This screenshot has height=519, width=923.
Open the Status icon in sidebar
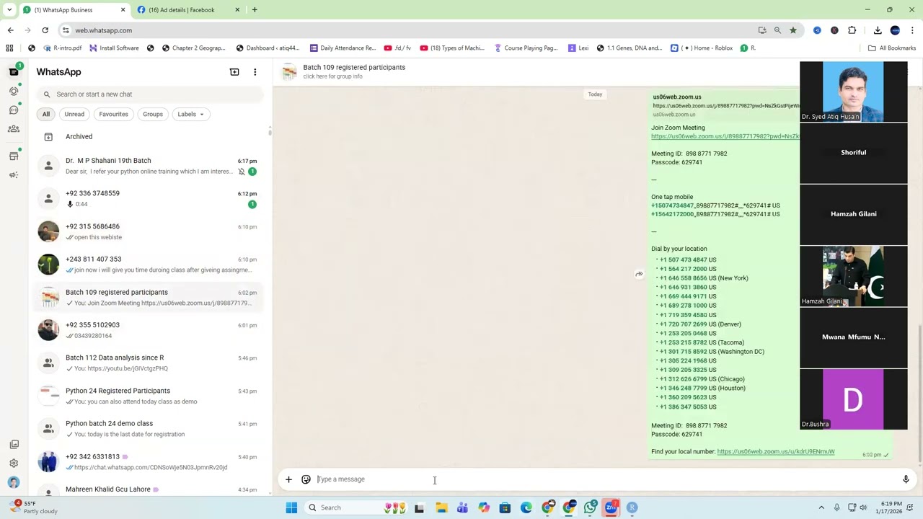(x=14, y=91)
